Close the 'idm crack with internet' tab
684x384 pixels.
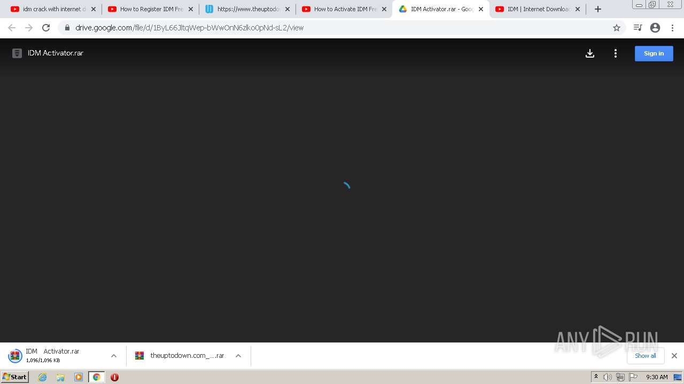click(x=94, y=9)
